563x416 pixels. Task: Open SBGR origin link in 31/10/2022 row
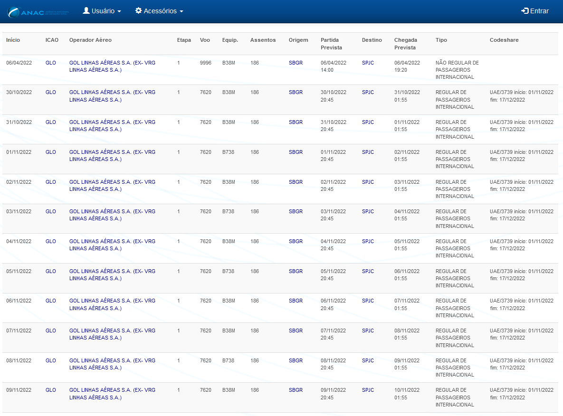click(x=296, y=123)
